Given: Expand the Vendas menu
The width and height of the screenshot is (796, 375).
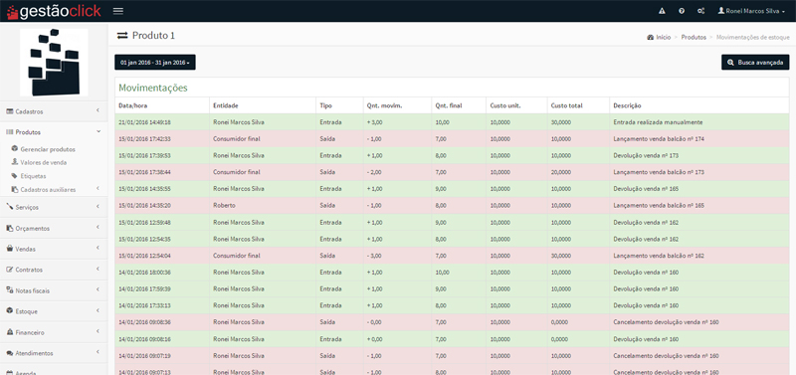Looking at the screenshot, I should click(x=54, y=249).
